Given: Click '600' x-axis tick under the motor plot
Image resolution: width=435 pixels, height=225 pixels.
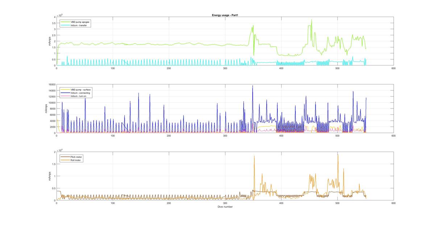Looking at the screenshot, I should [x=393, y=203].
